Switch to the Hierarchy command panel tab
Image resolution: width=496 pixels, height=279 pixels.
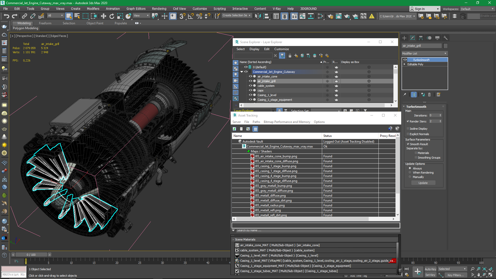coord(421,38)
